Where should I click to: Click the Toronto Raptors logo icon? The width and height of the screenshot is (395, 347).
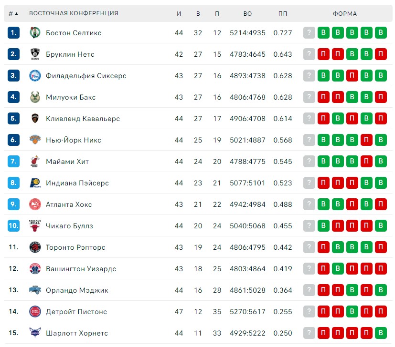point(35,247)
